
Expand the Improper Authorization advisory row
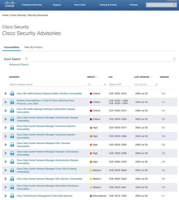tap(6, 153)
